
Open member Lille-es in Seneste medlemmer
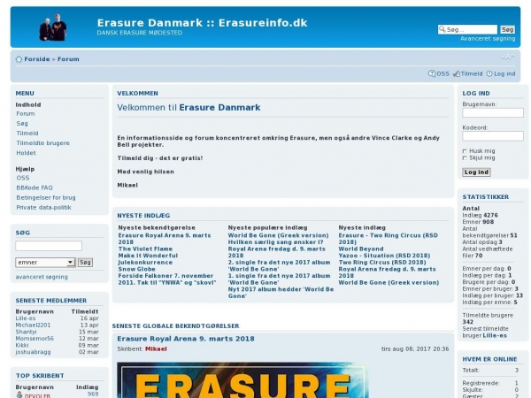[26, 318]
